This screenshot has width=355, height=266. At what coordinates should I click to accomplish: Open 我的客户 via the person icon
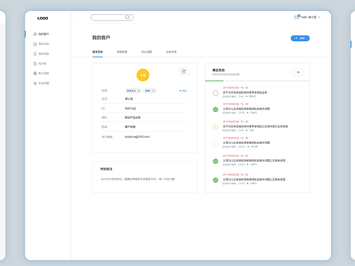click(x=35, y=34)
